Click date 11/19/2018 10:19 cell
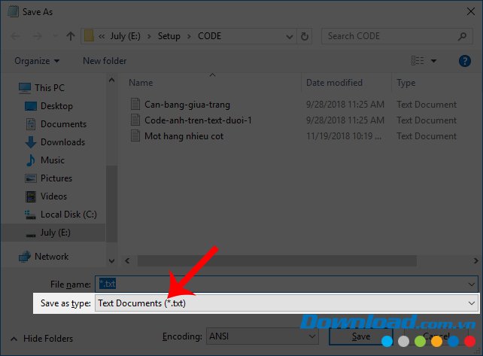Image resolution: width=483 pixels, height=356 pixels. click(344, 136)
